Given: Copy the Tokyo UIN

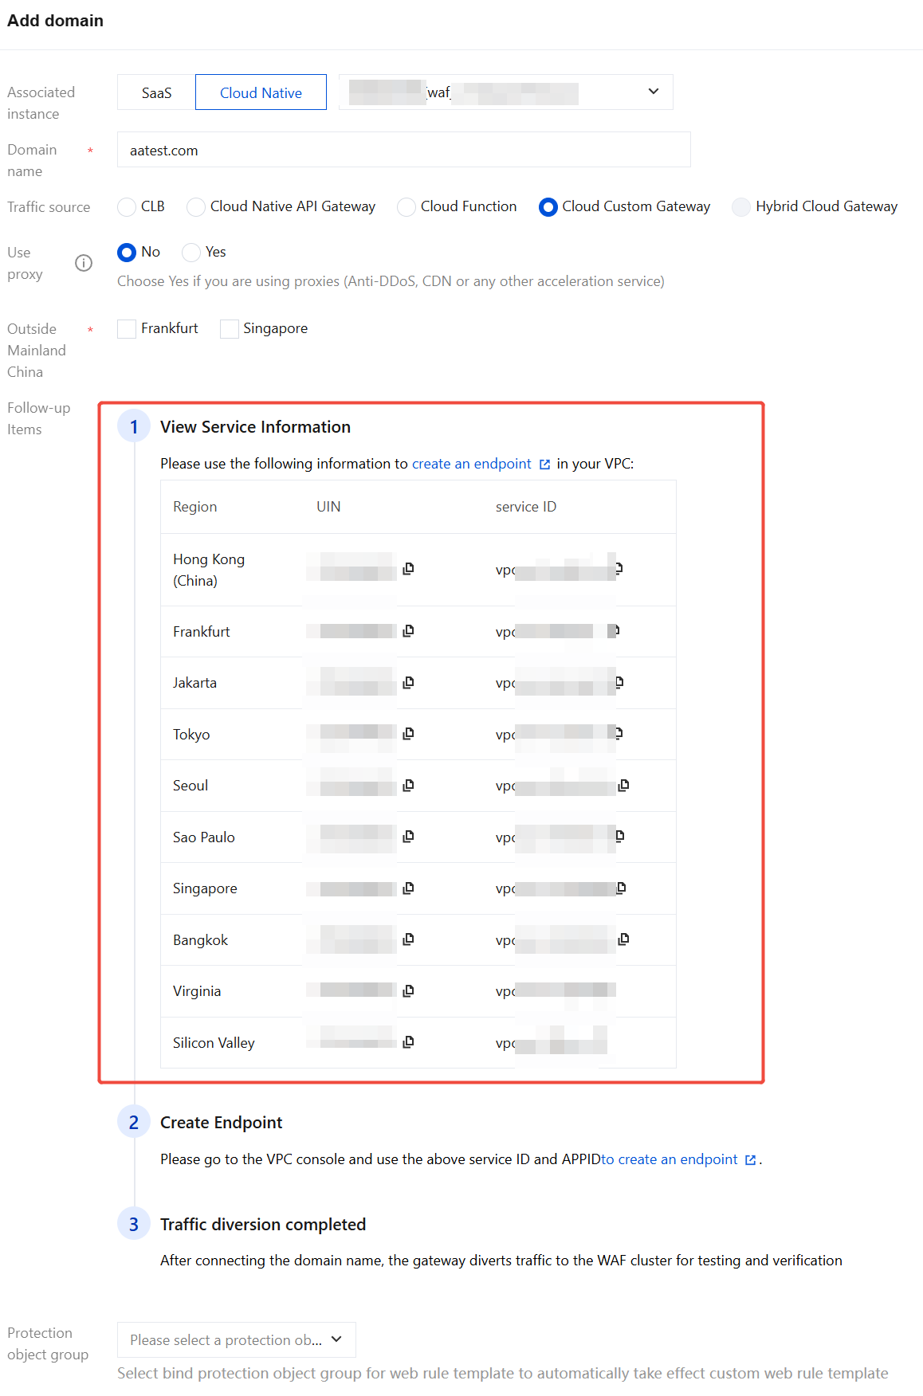Looking at the screenshot, I should coord(408,734).
